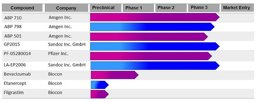The height and width of the screenshot is (102, 256).
Task: Click the GP2015 progress arrow
Action: point(155,46)
